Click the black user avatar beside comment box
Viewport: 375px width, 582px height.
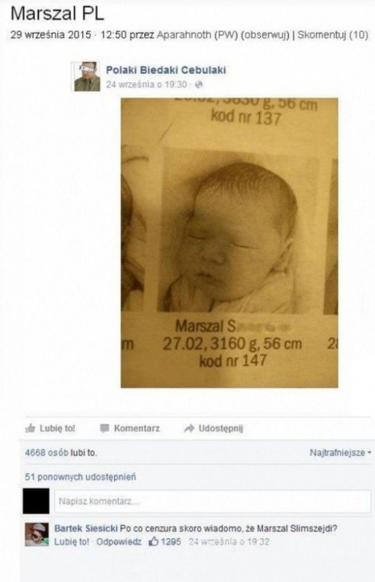[36, 501]
